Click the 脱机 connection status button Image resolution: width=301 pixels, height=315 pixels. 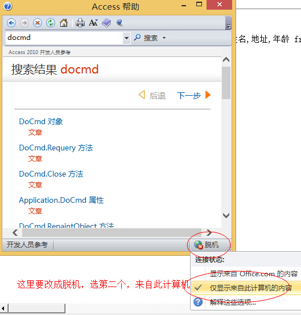(207, 245)
